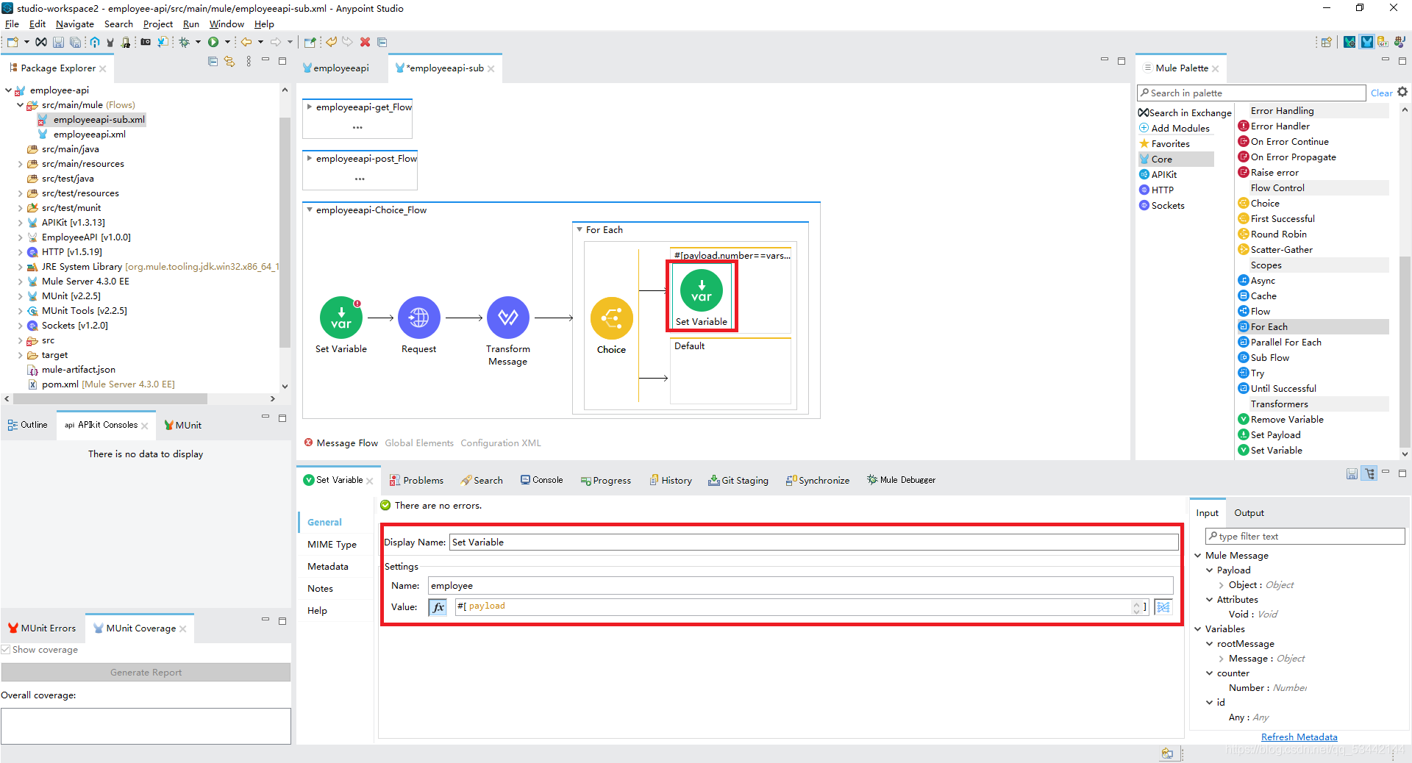Open the Window menu
The image size is (1412, 763).
coord(226,24)
